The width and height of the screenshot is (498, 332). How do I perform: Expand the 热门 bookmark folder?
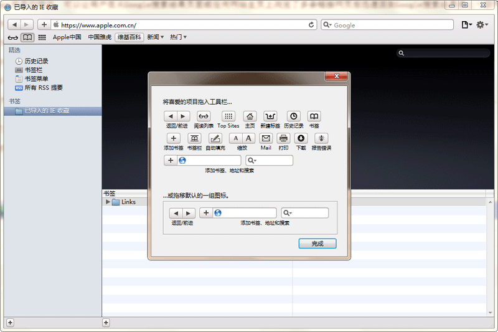tap(178, 37)
